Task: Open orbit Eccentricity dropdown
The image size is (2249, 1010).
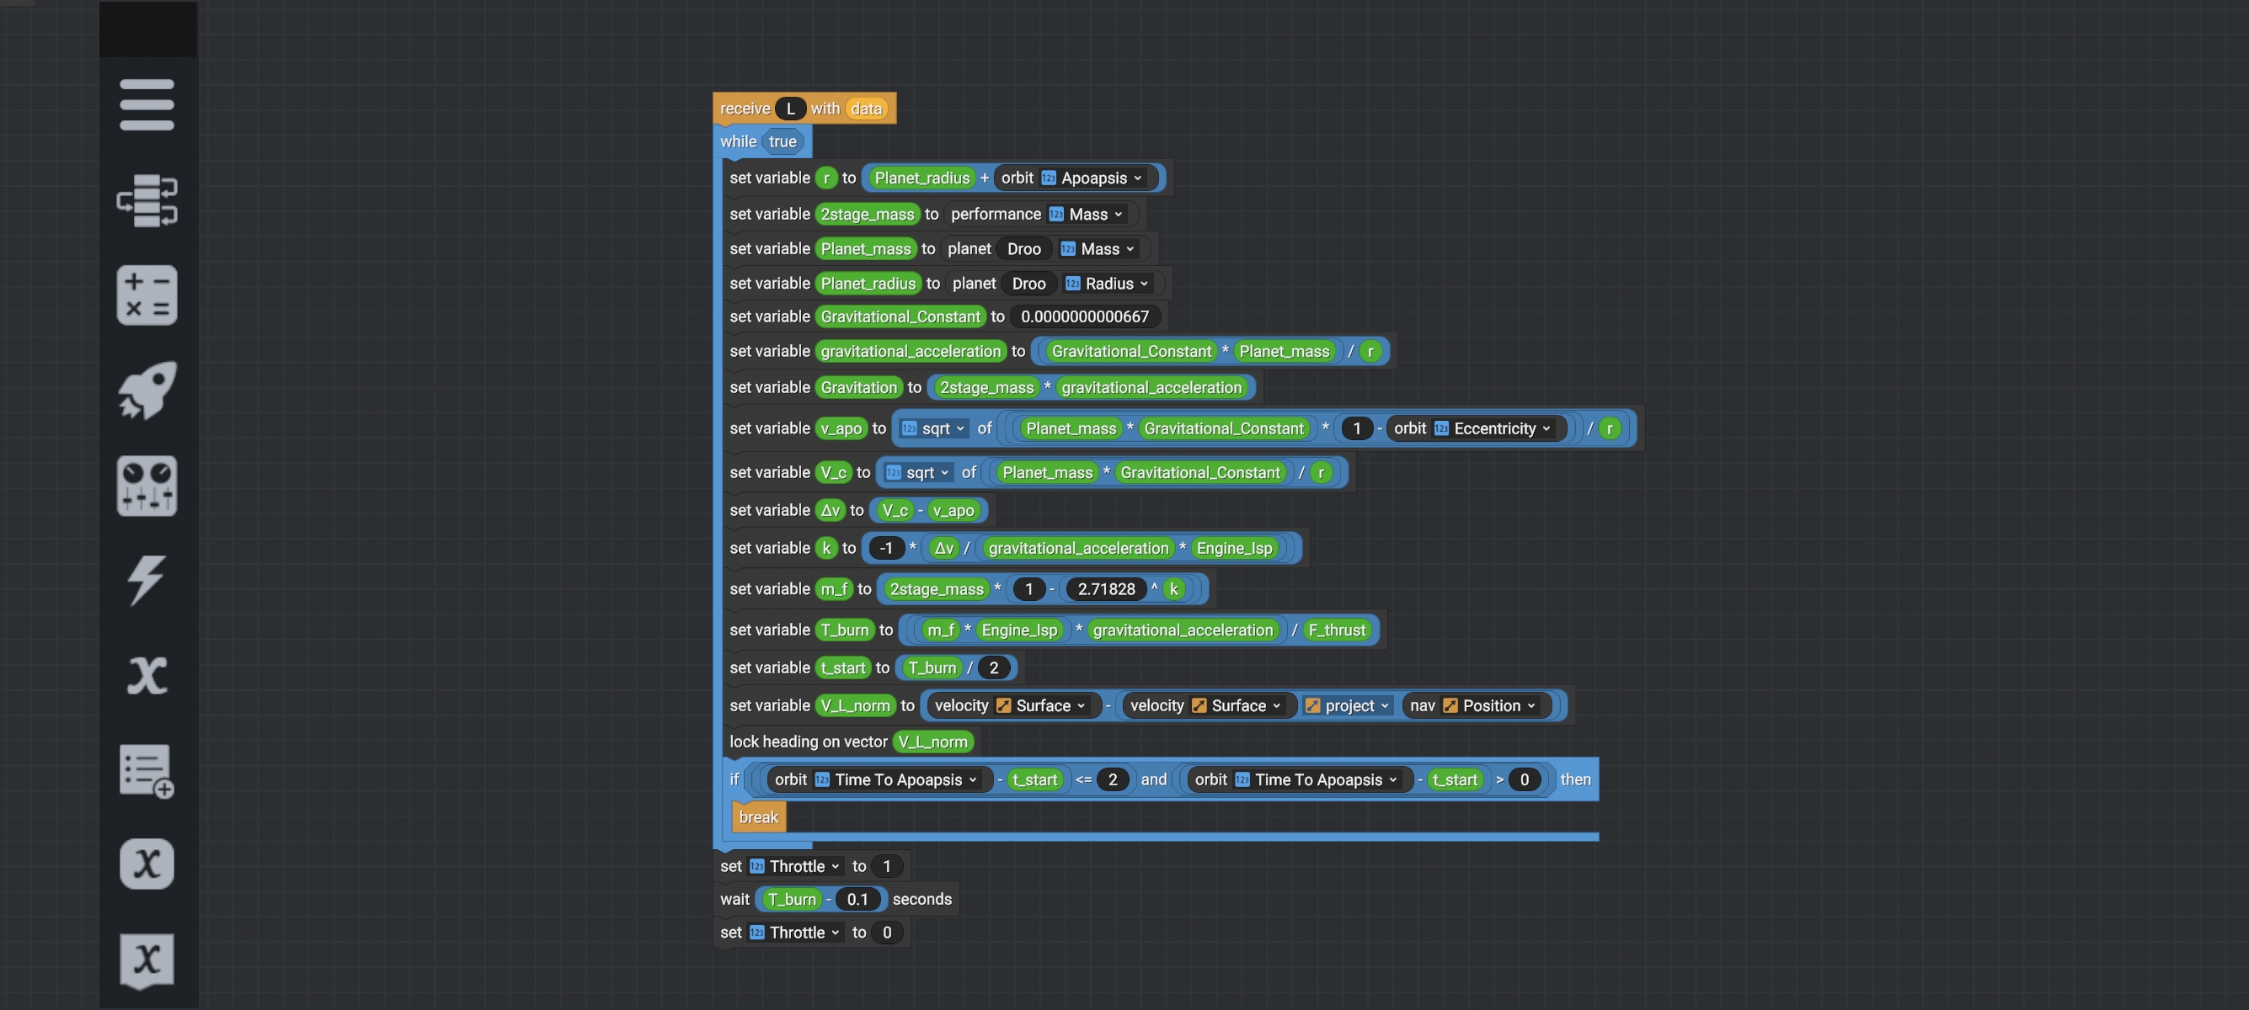Action: (x=1493, y=429)
